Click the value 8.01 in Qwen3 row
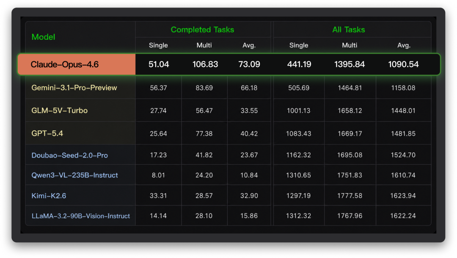This screenshot has width=457, height=258. [x=159, y=175]
